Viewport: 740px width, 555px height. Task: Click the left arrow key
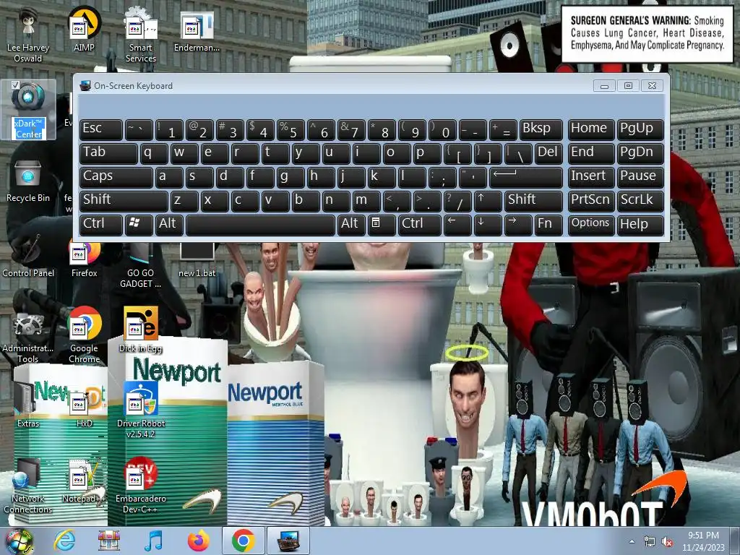point(457,225)
